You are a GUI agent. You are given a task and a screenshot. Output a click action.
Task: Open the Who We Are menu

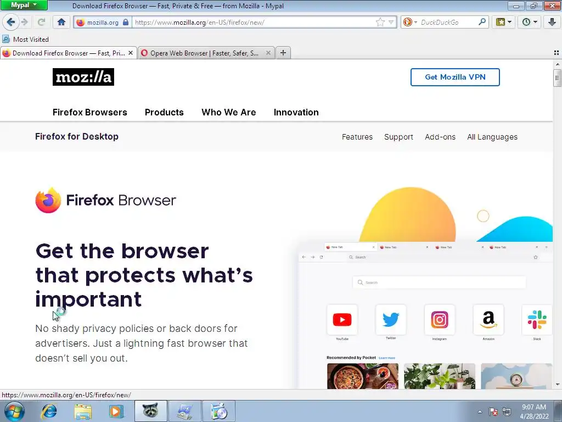pos(229,112)
